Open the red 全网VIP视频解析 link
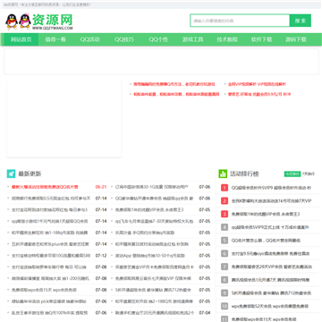 pos(257,84)
